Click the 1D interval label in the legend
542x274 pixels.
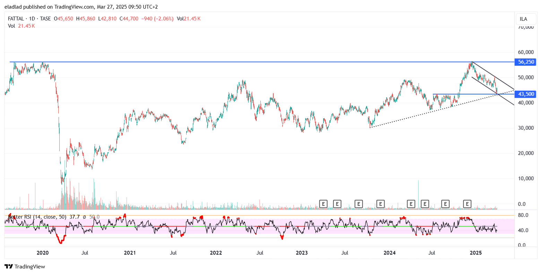point(32,19)
